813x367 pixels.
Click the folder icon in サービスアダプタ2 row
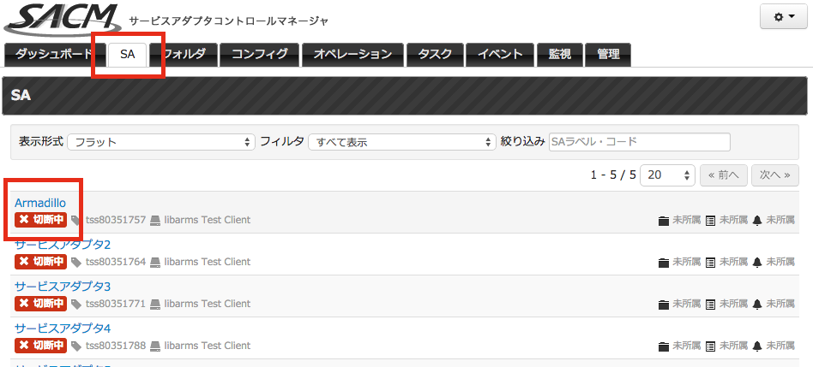663,263
